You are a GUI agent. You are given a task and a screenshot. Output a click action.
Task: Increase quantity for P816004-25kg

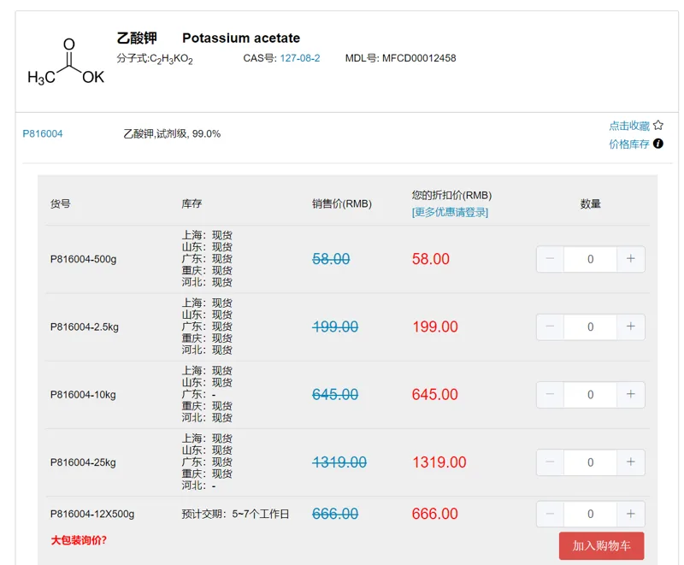[631, 462]
